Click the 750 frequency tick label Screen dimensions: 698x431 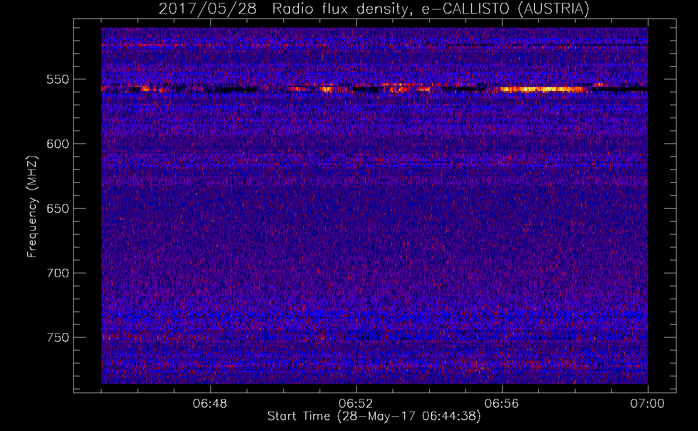[x=58, y=337]
